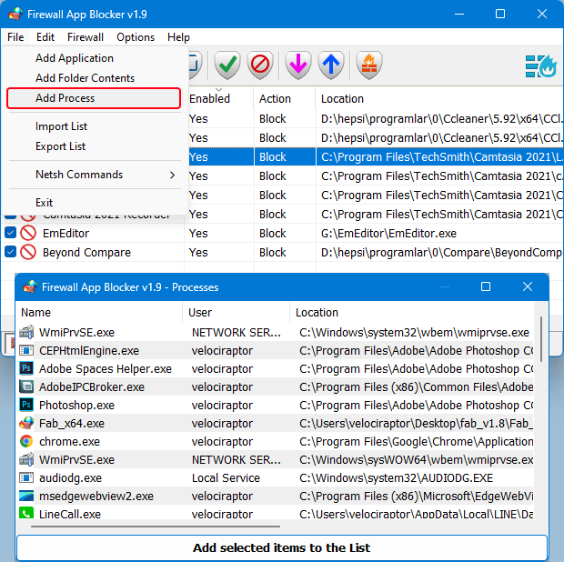Select the chrome.exe process icon

(x=26, y=441)
